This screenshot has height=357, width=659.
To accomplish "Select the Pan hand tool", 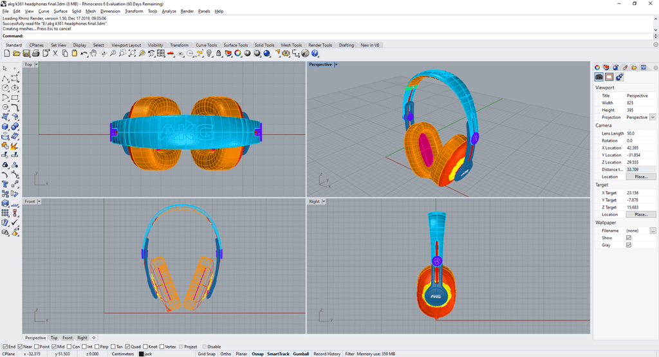I will click(x=93, y=53).
